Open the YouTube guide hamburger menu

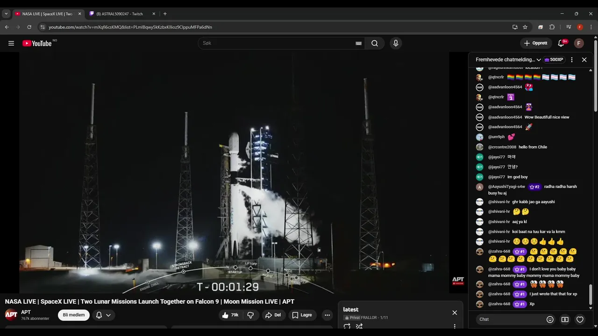pos(11,43)
